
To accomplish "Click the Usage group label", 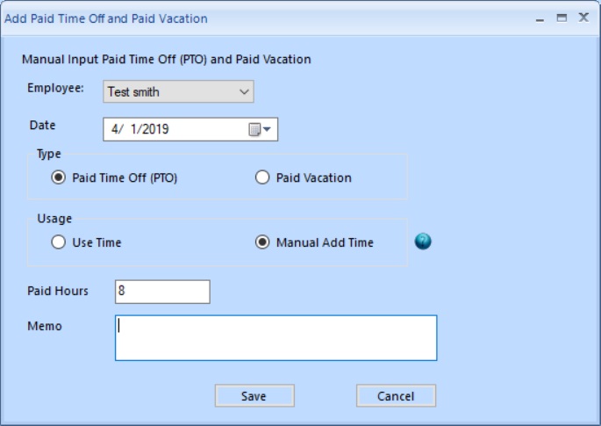I will pos(54,218).
